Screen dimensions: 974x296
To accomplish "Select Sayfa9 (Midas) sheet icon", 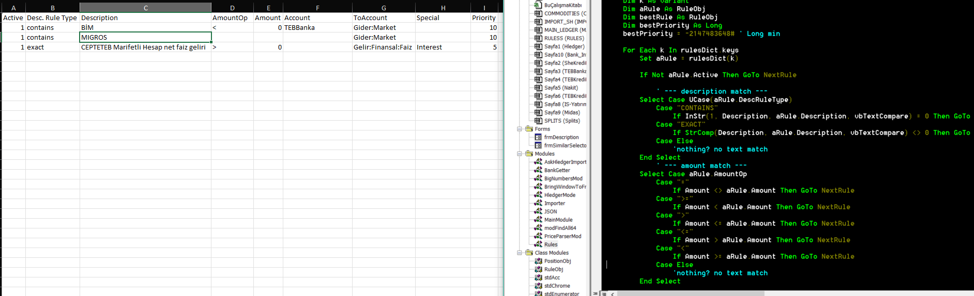I will (x=538, y=112).
